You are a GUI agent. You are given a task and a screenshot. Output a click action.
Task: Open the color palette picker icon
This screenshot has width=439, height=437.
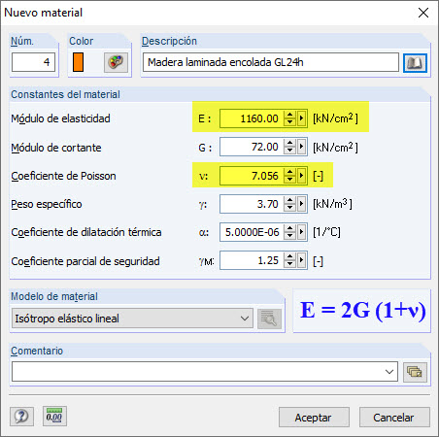116,62
